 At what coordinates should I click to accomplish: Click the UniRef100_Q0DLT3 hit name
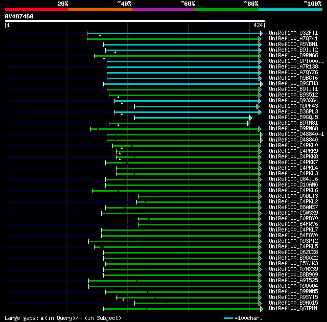pos(293,196)
